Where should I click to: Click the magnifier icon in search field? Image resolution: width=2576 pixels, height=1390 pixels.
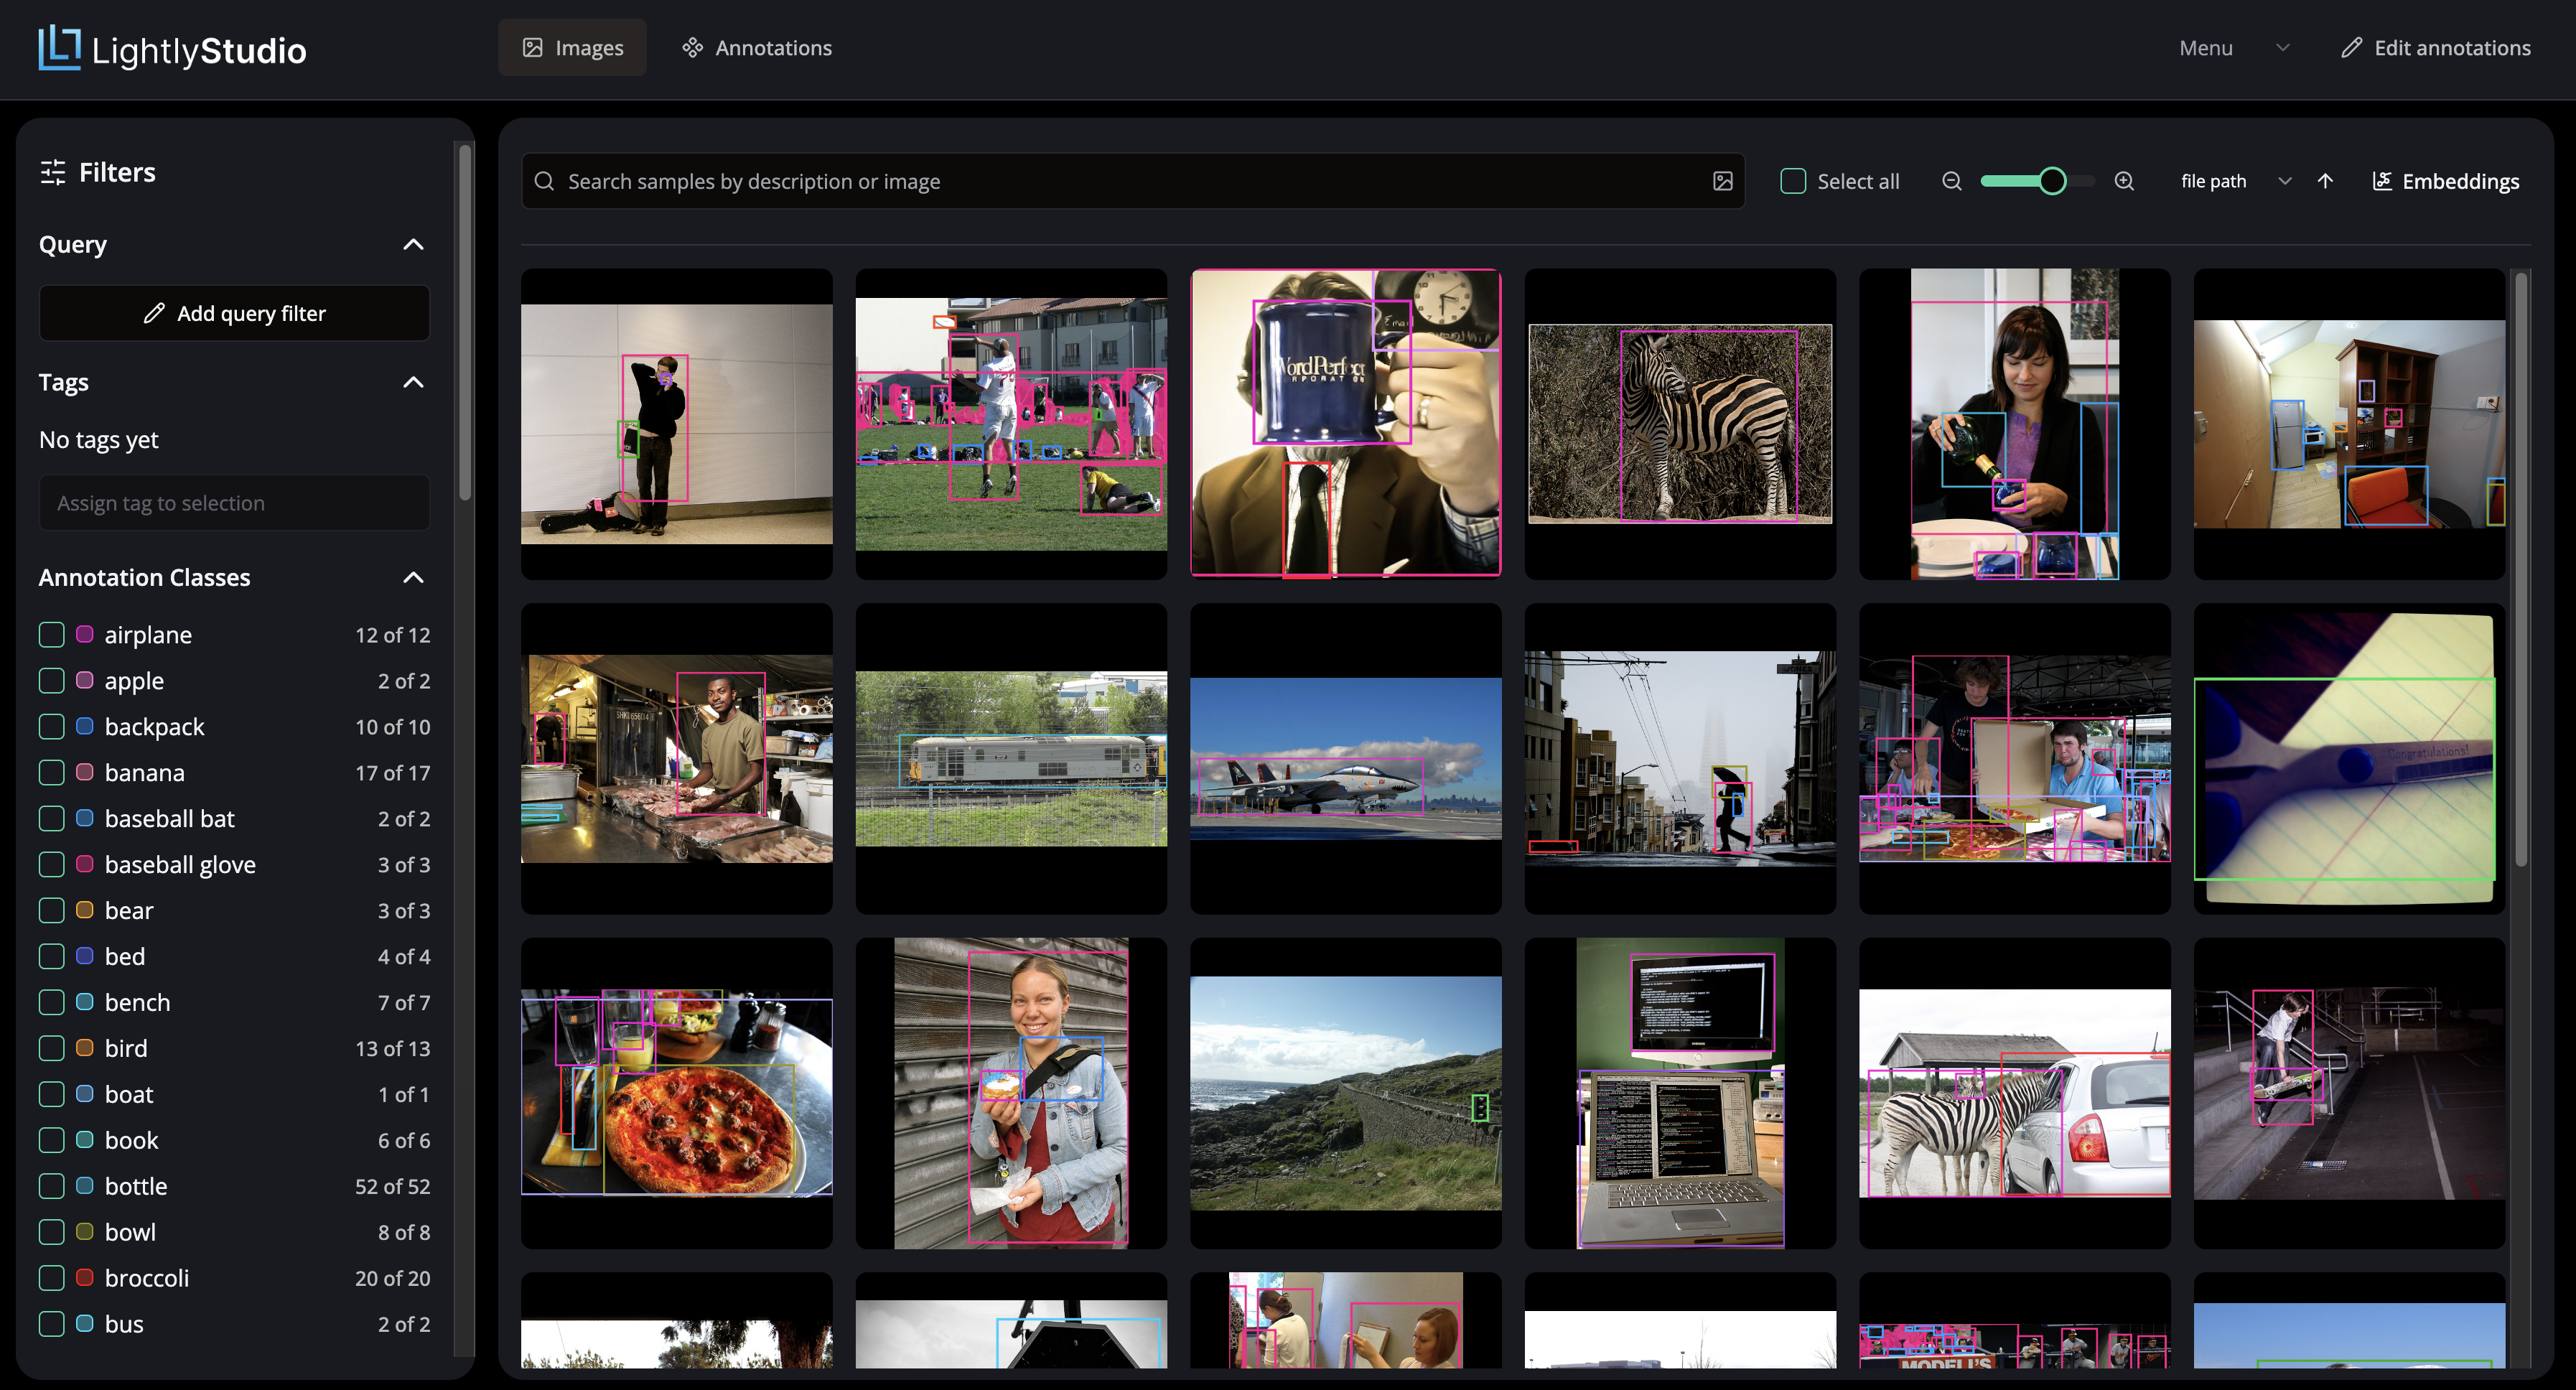[x=544, y=181]
